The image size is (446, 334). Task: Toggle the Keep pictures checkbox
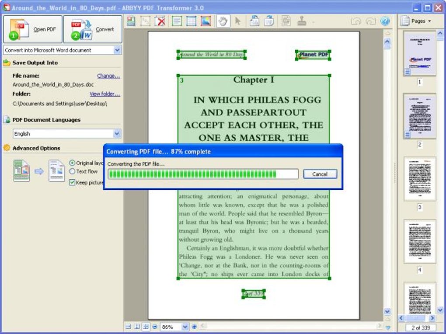click(72, 182)
